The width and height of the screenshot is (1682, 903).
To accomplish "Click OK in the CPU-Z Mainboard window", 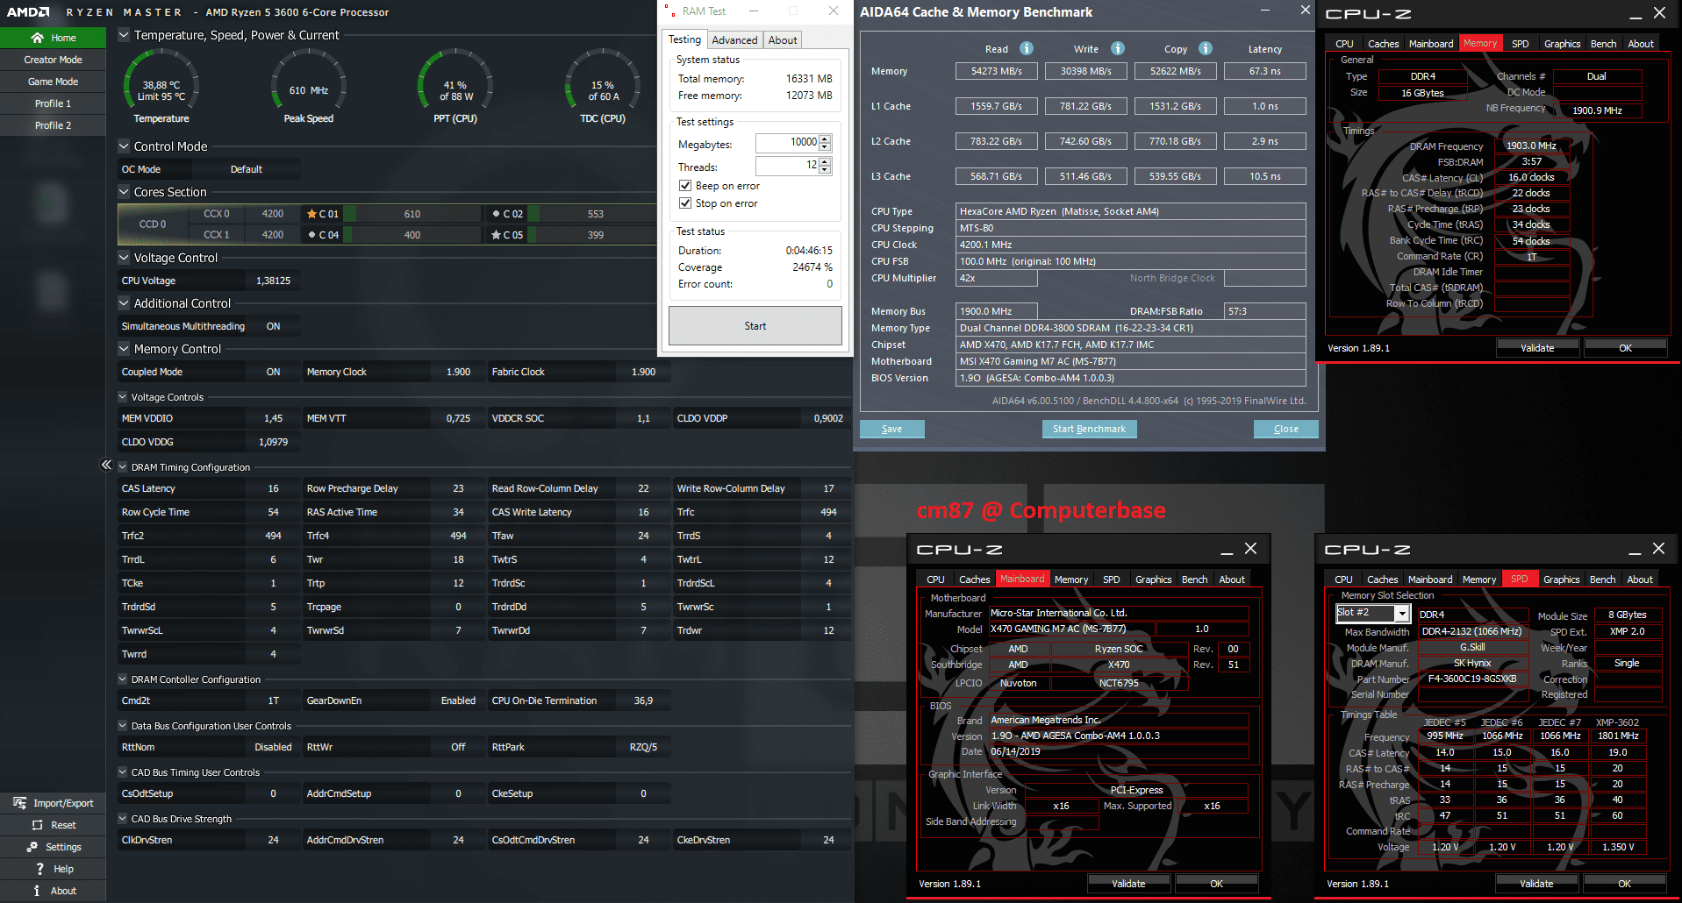I will click(1216, 884).
